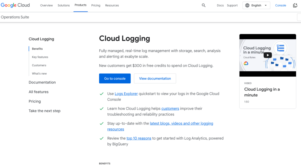Open the Cloud Logging in a minute video thumbnail
This screenshot has width=301, height=166.
tap(267, 55)
